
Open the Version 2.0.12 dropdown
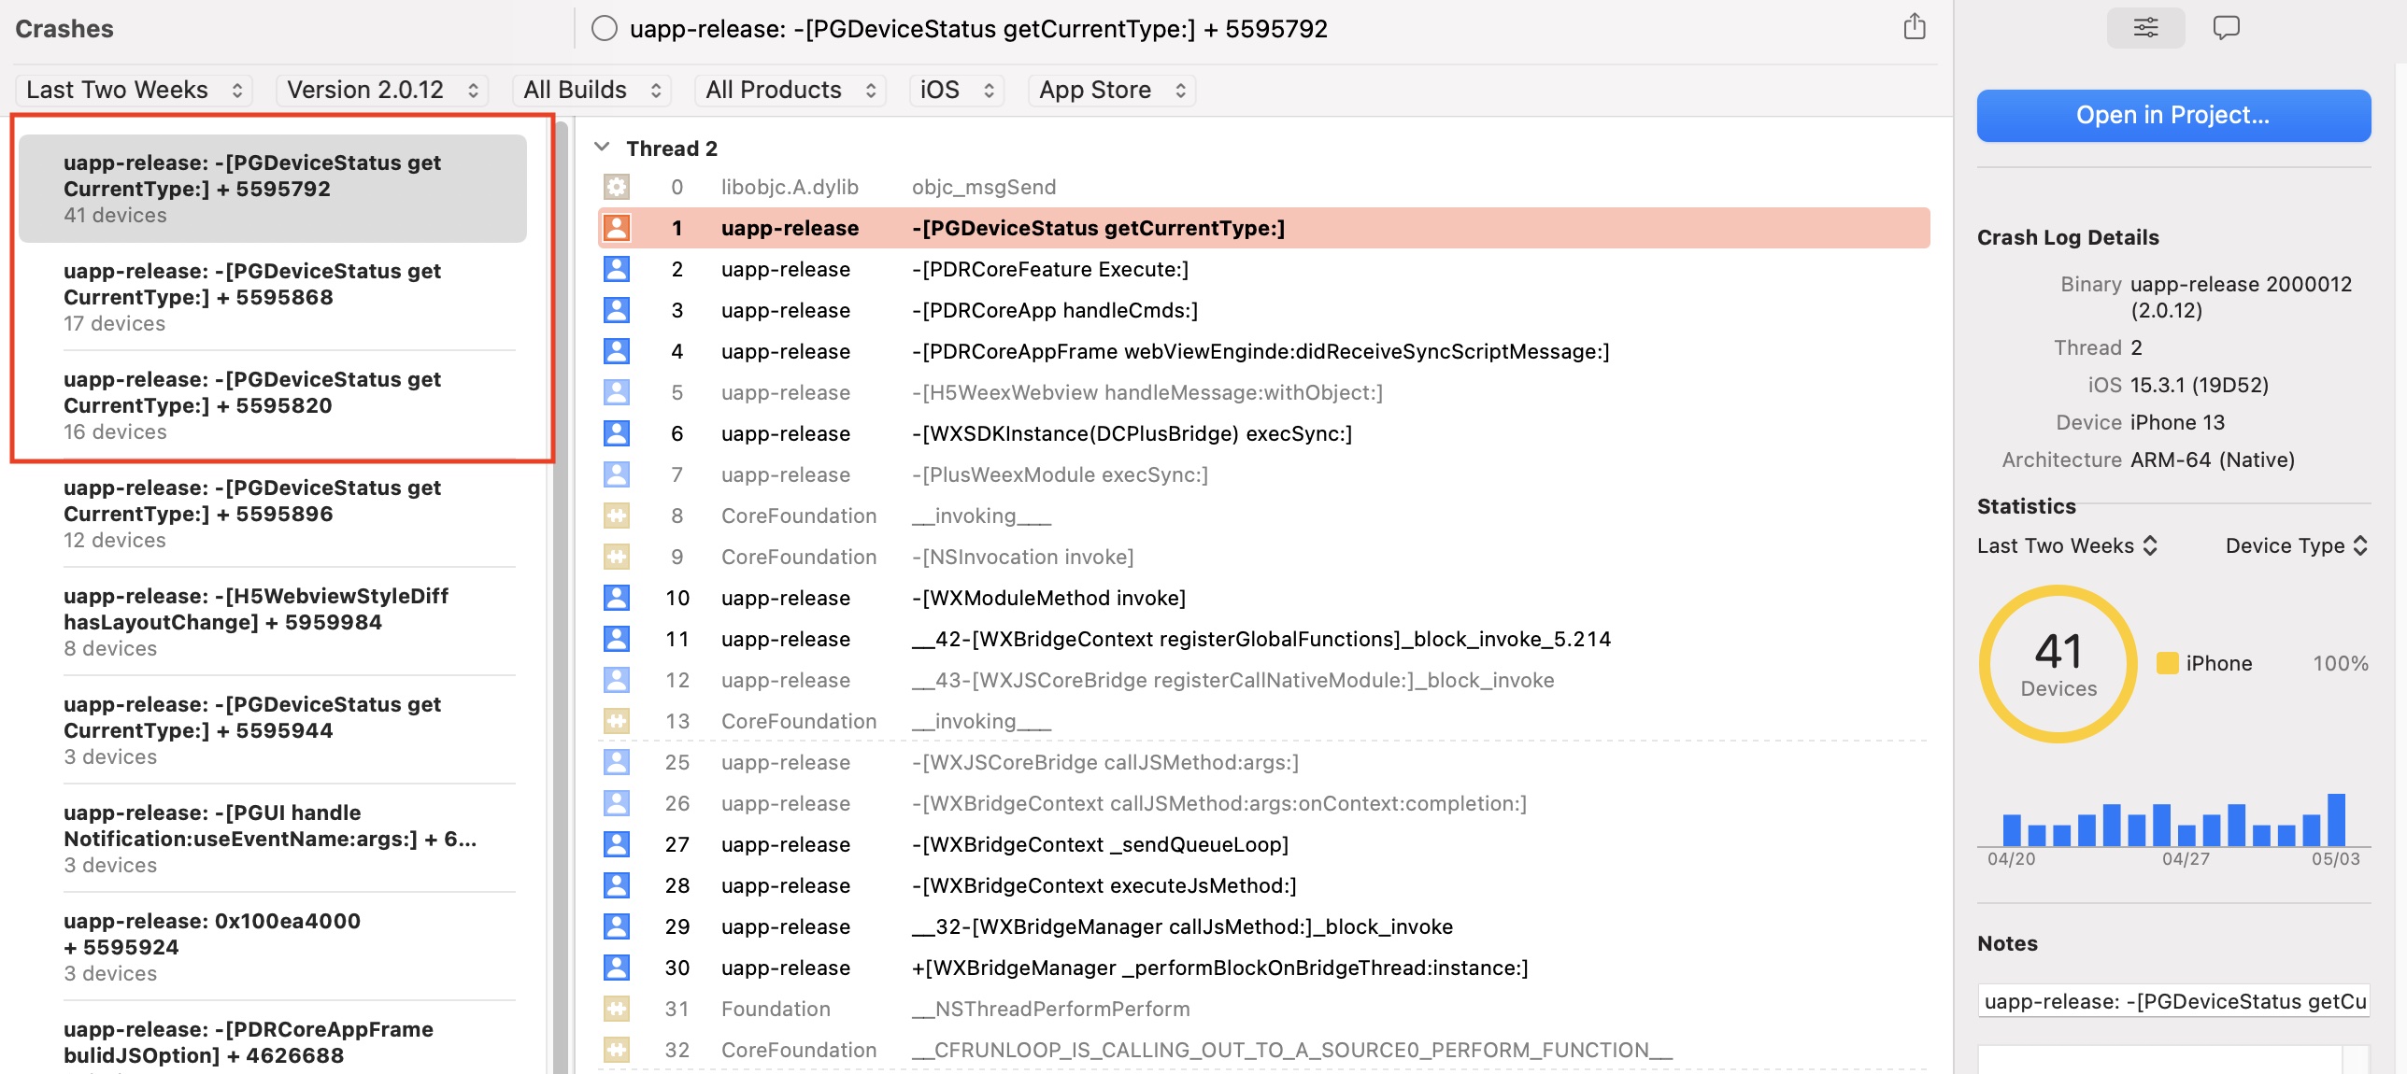pyautogui.click(x=381, y=90)
